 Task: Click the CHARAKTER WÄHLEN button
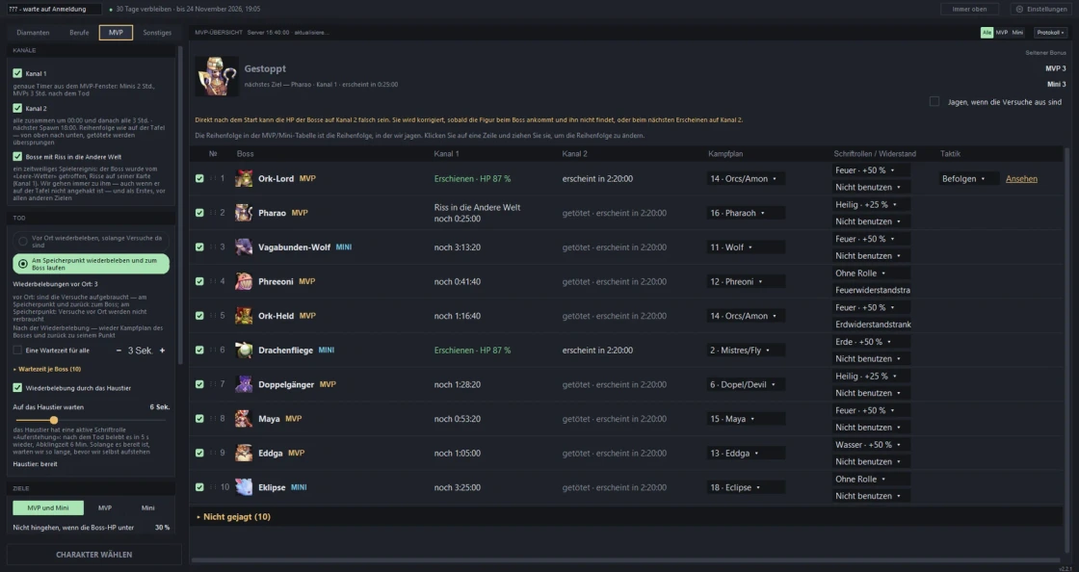(x=94, y=555)
